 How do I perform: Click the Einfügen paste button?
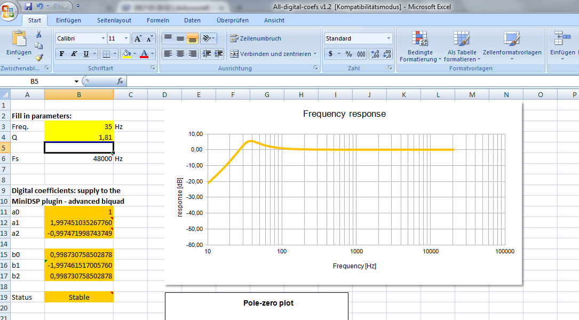tap(19, 43)
